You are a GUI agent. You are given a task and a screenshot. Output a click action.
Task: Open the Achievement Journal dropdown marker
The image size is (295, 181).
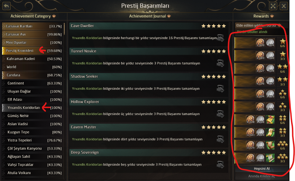point(169,16)
